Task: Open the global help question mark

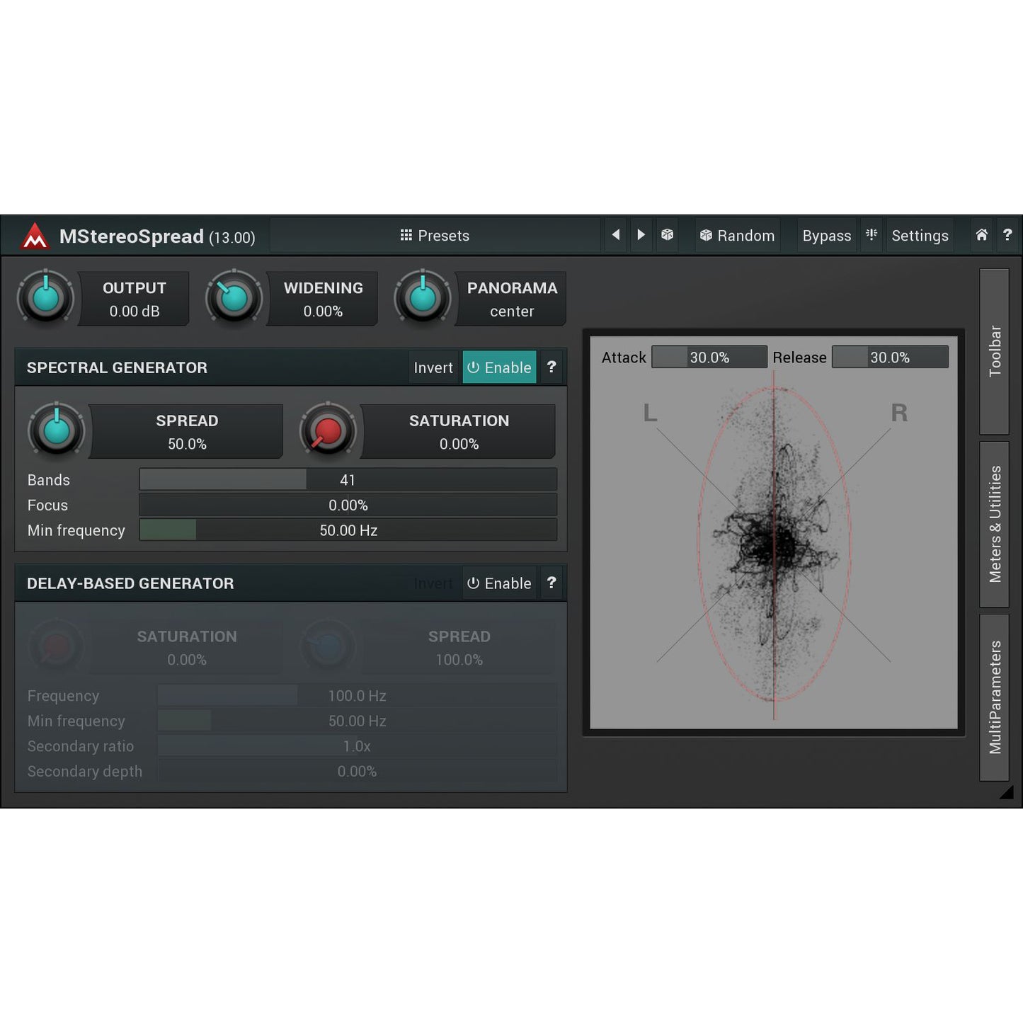Action: click(x=1007, y=235)
